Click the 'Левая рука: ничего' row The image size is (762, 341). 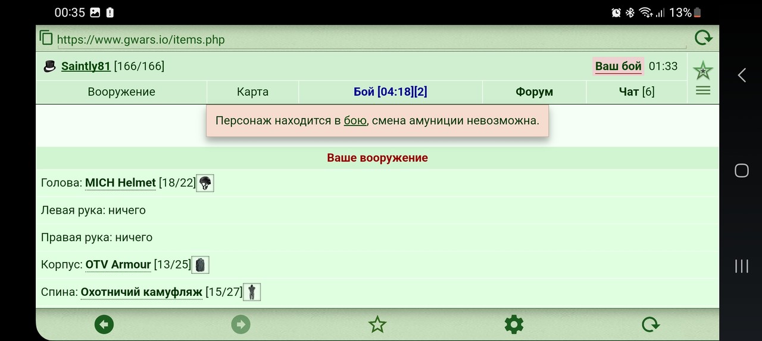click(x=377, y=210)
